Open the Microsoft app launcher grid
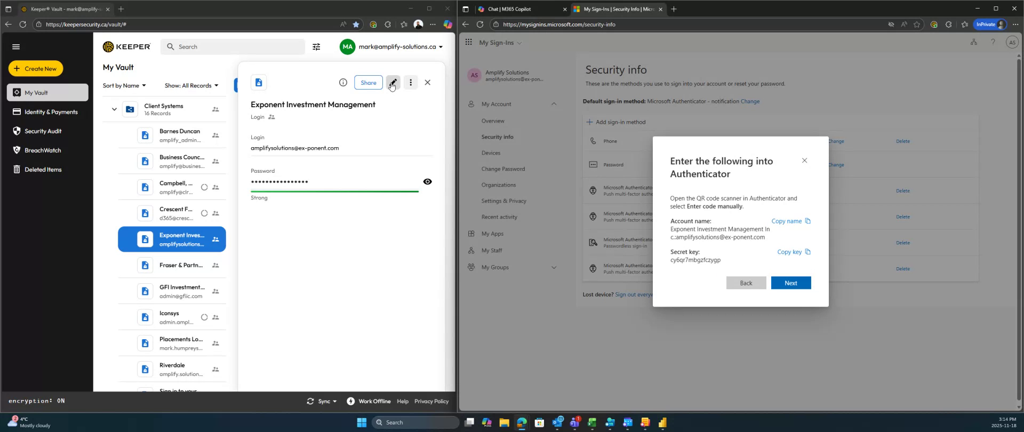Image resolution: width=1024 pixels, height=432 pixels. (468, 42)
